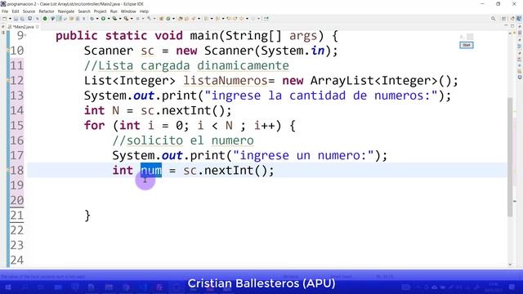Click the '//solicito el numero' comment
The image size is (523, 294).
pos(183,140)
